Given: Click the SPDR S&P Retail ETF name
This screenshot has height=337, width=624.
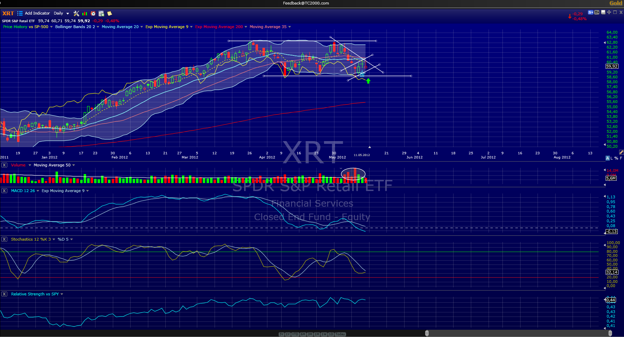Looking at the screenshot, I should pos(18,21).
